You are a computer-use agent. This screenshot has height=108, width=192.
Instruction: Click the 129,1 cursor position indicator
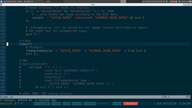click(166, 97)
